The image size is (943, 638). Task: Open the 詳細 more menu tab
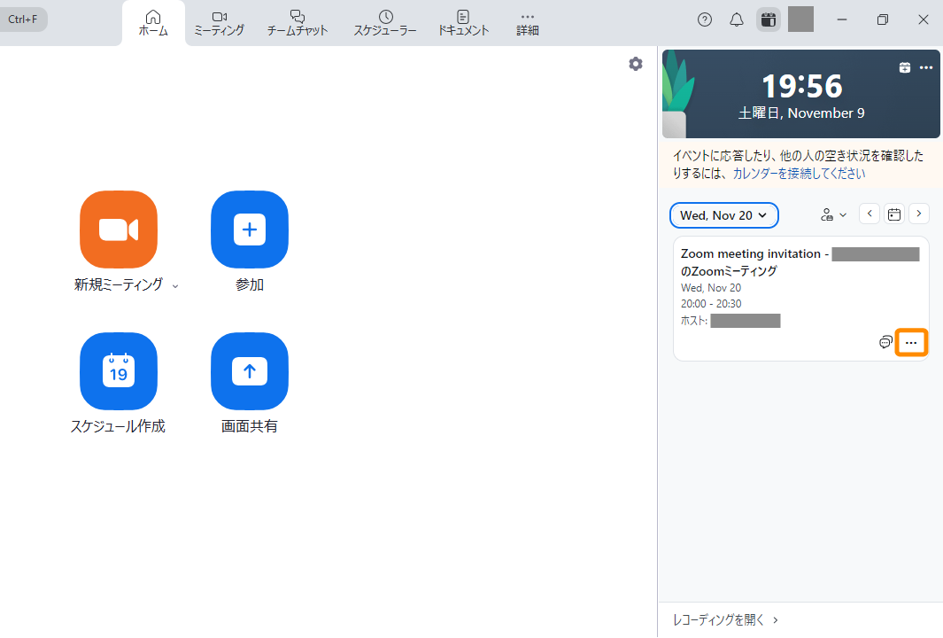click(x=528, y=23)
